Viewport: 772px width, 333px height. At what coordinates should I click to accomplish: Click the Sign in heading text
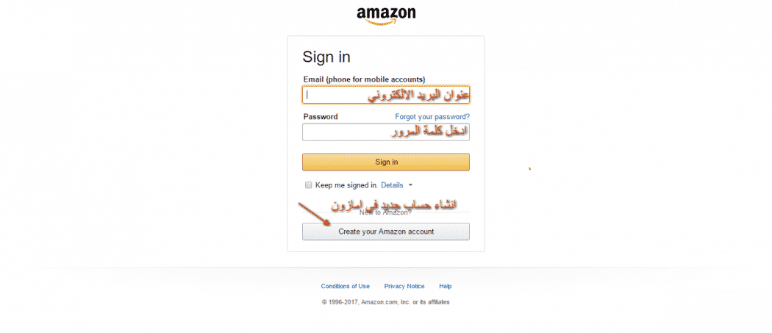[326, 57]
